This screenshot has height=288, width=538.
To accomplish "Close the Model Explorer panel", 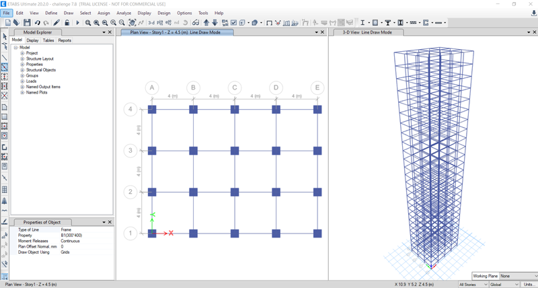I will pyautogui.click(x=110, y=32).
